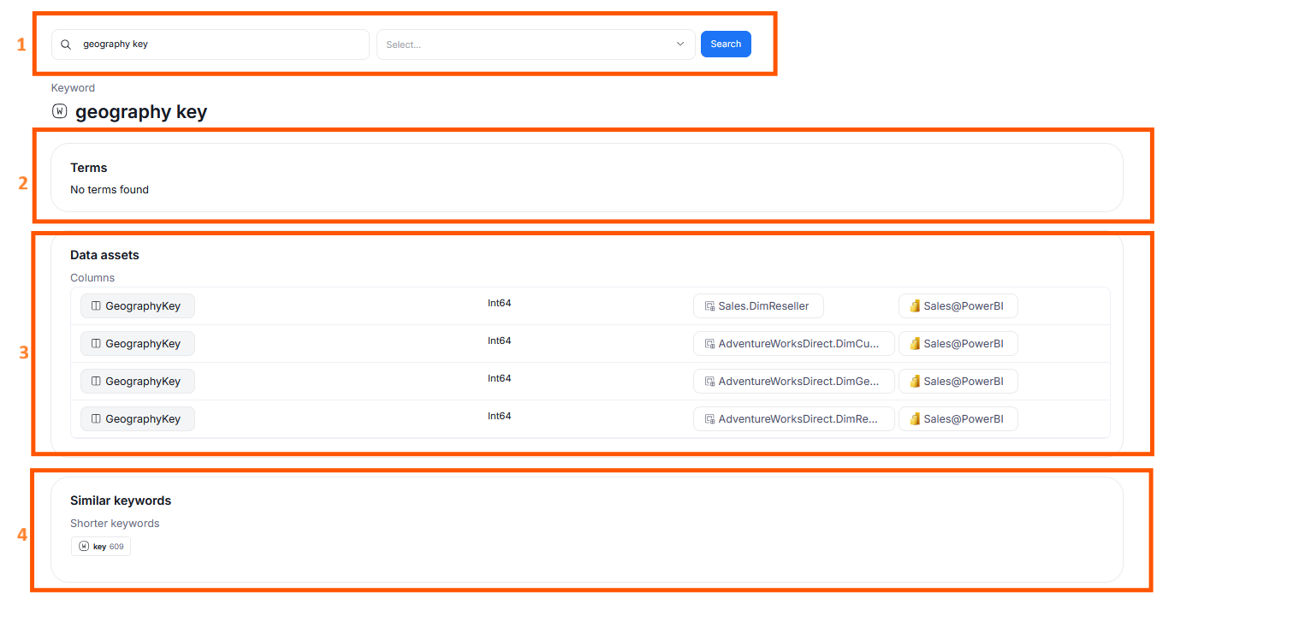The image size is (1305, 634).
Task: Click the keyword icon on the key chip
Action: pos(84,547)
